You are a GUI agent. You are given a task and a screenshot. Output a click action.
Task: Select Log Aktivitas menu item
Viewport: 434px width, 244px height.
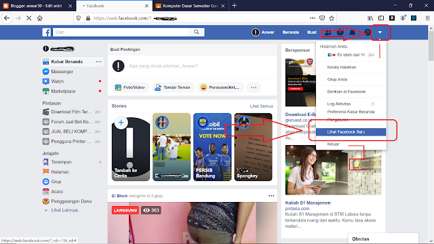tap(339, 104)
